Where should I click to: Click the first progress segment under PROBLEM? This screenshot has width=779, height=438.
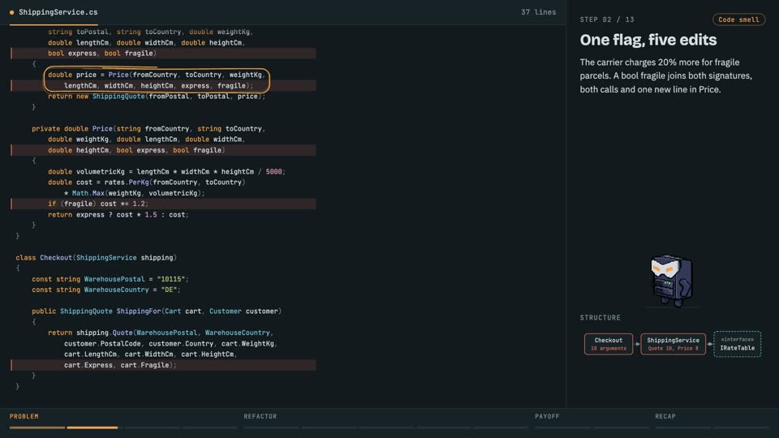point(37,427)
